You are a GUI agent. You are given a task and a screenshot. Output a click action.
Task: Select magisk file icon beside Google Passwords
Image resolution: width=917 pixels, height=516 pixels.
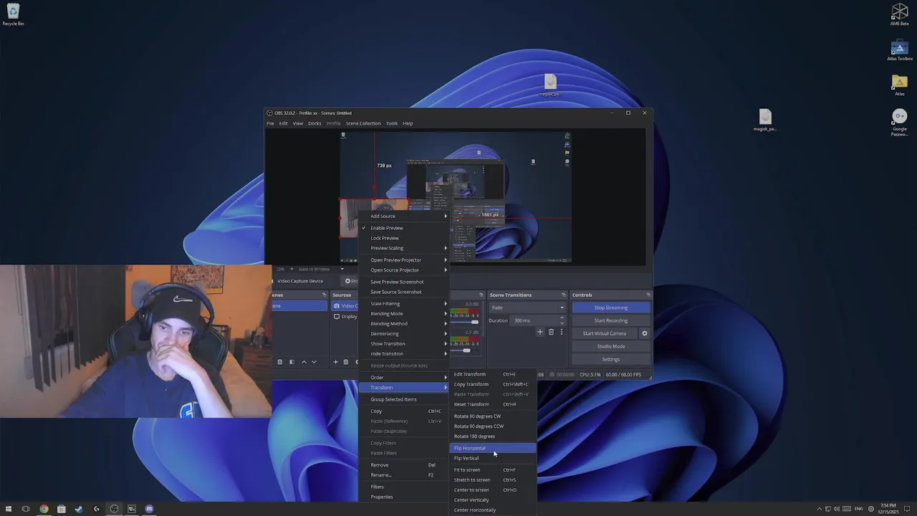click(765, 120)
